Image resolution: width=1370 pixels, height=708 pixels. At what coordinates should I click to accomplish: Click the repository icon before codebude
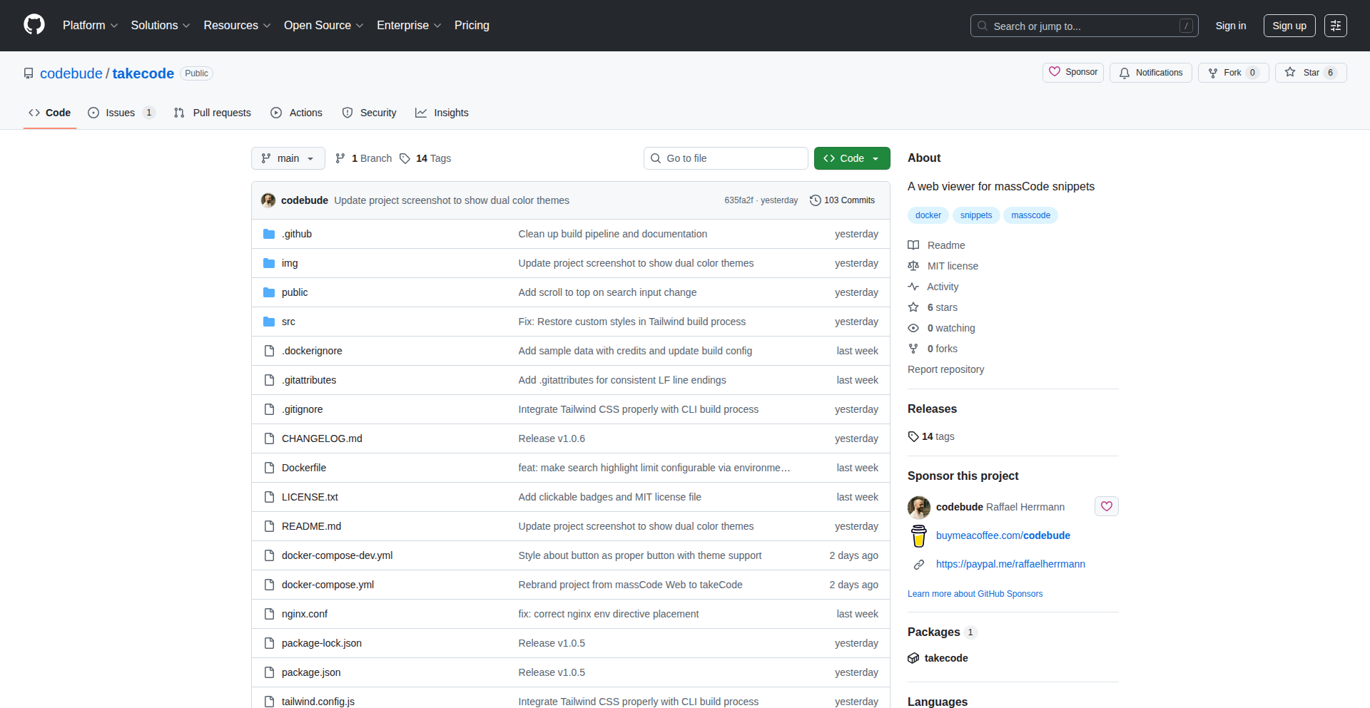29,73
